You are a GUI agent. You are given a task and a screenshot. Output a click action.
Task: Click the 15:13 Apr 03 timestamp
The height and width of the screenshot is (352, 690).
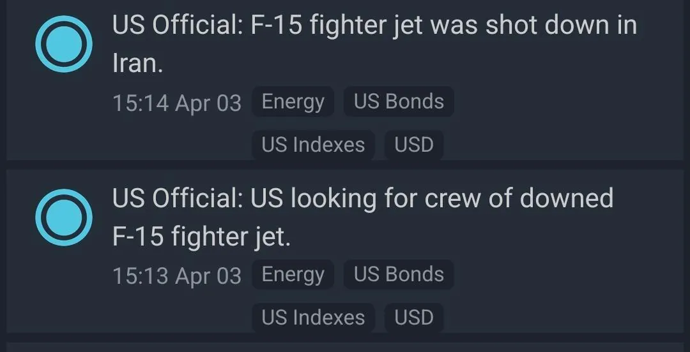pos(177,275)
